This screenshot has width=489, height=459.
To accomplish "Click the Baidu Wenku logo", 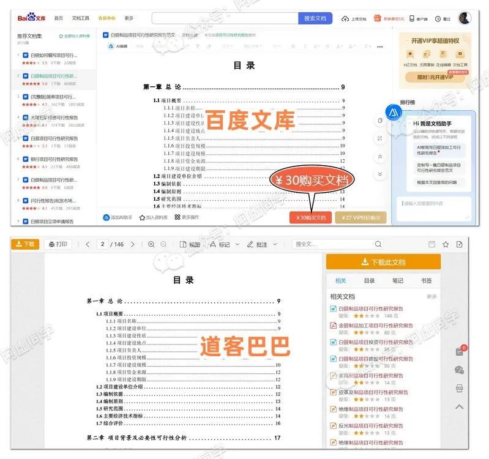I will (x=31, y=18).
